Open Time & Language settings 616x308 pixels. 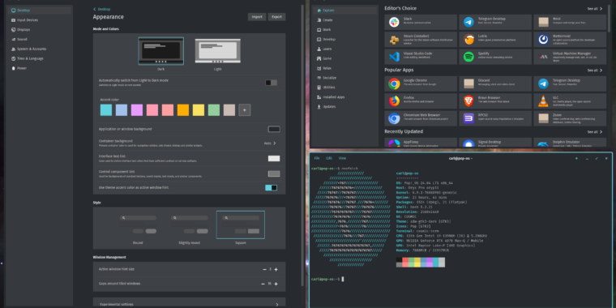tap(40, 58)
